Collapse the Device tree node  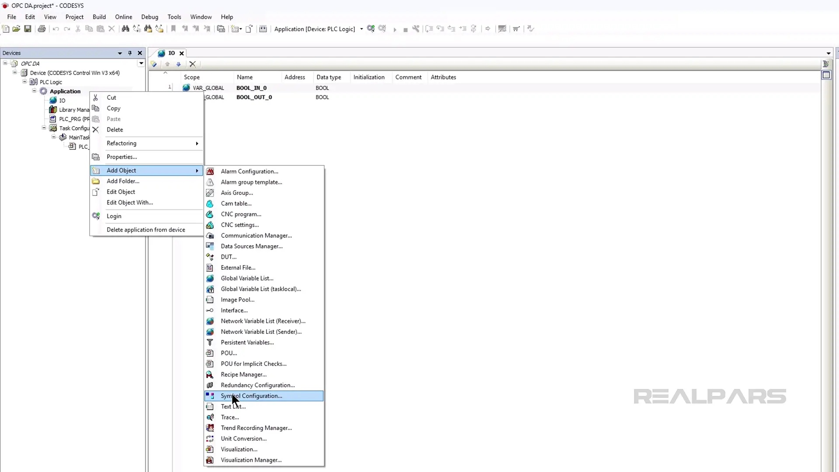click(x=15, y=73)
